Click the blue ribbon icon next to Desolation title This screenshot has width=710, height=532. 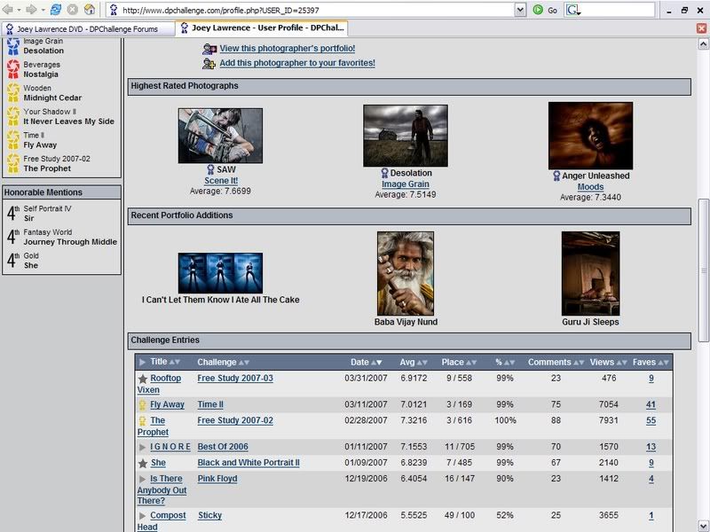coord(384,173)
